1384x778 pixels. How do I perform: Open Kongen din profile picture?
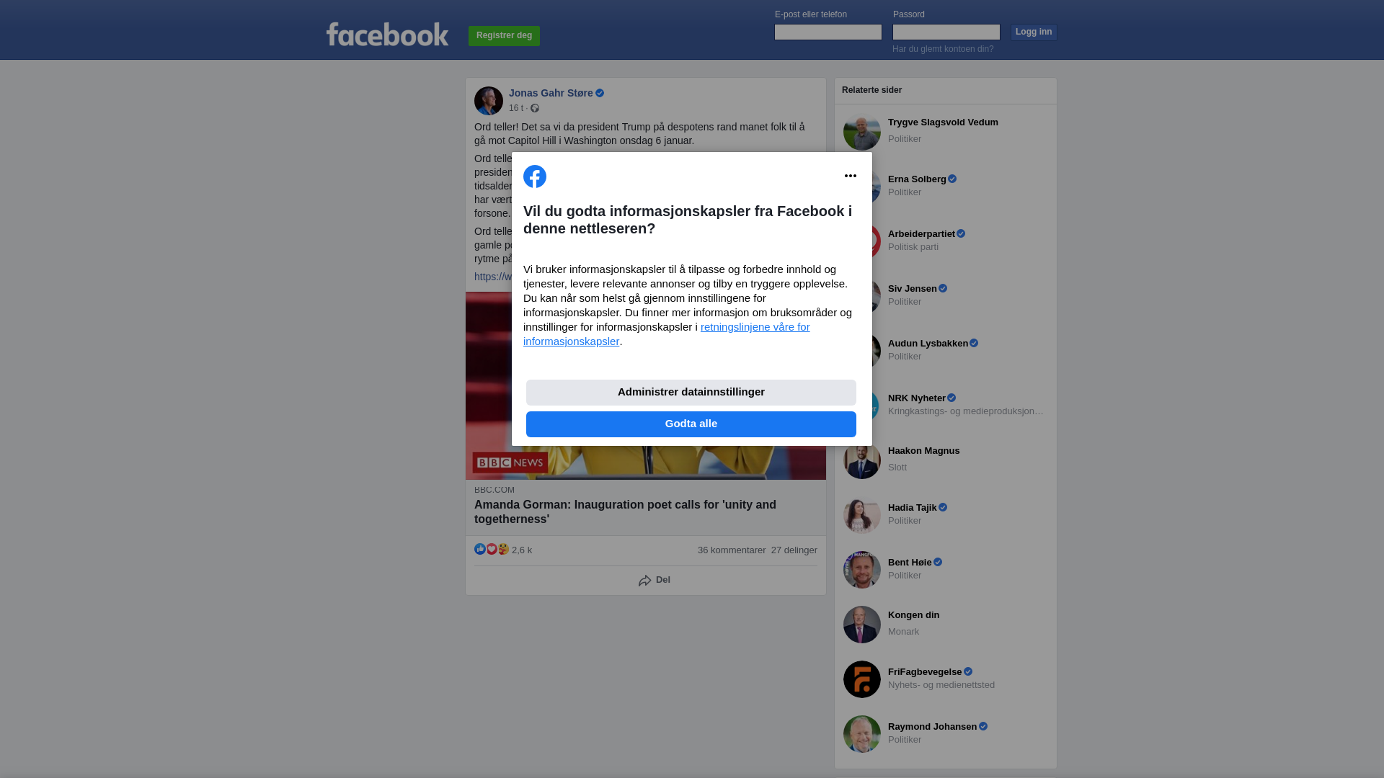click(x=862, y=625)
